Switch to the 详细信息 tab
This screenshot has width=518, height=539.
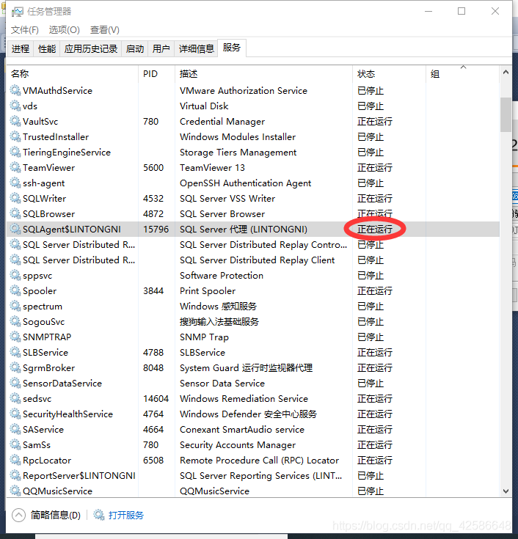(197, 49)
